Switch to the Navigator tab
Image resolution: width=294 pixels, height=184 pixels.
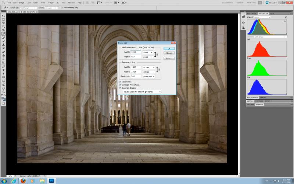(x=252, y=14)
